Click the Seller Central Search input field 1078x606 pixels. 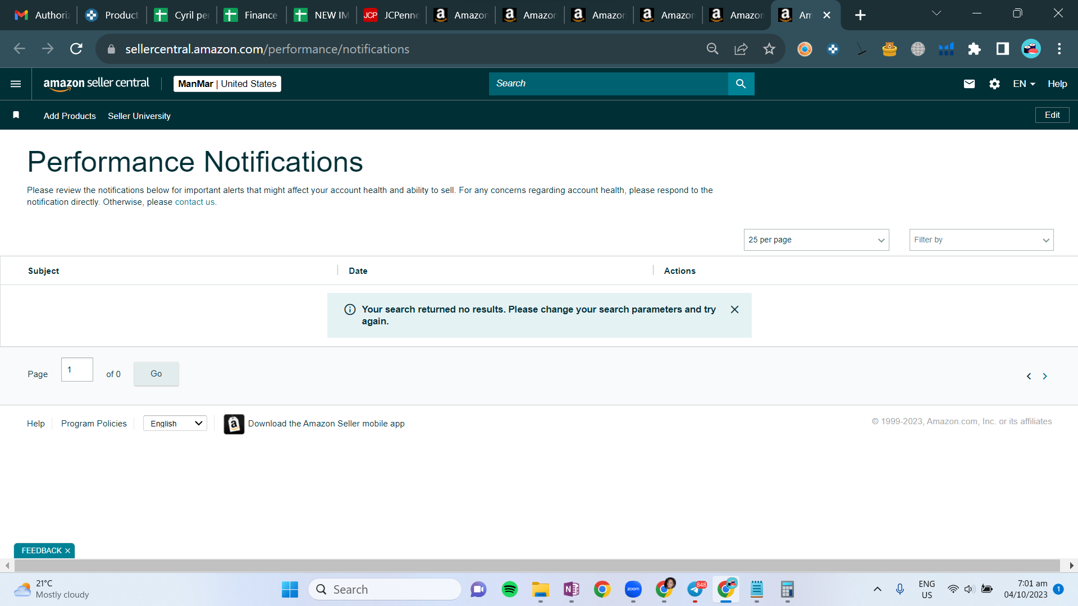pos(609,84)
